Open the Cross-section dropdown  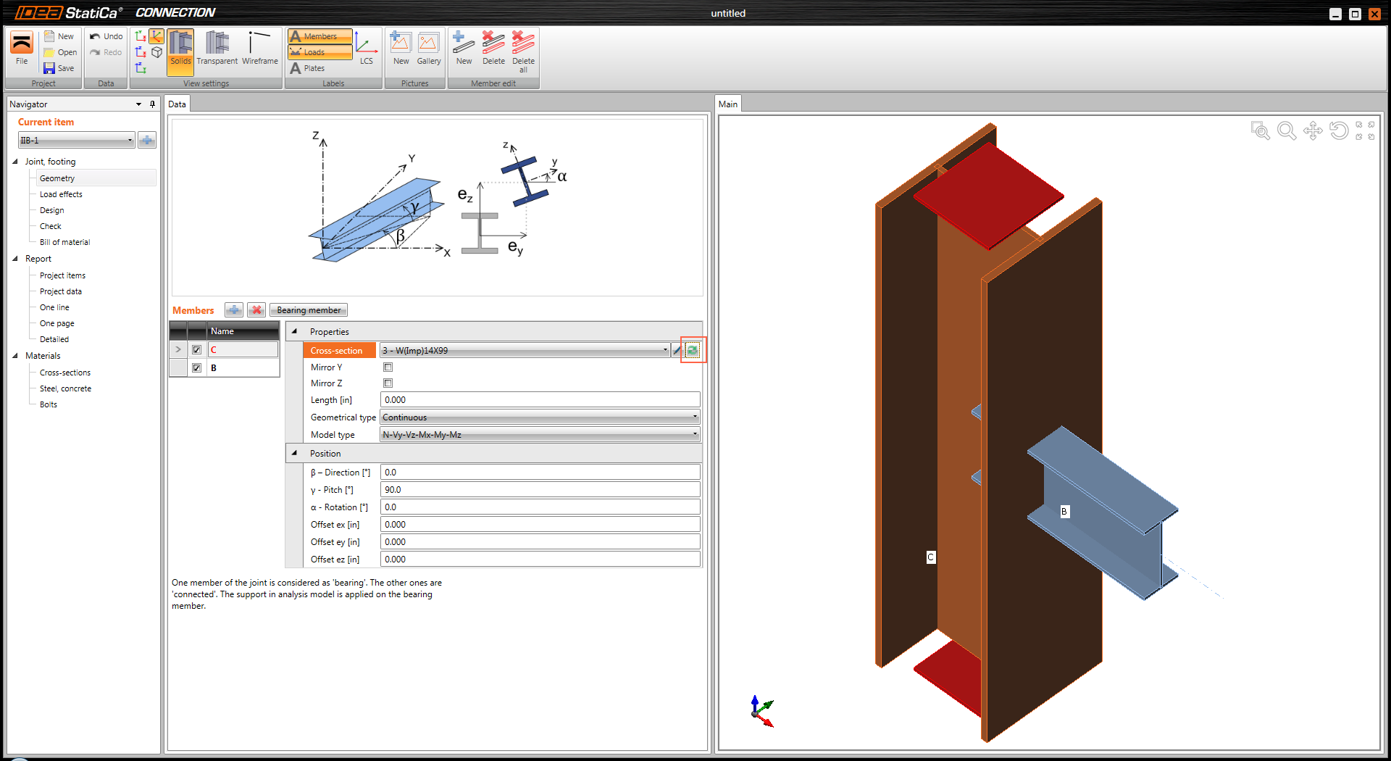[x=664, y=351]
